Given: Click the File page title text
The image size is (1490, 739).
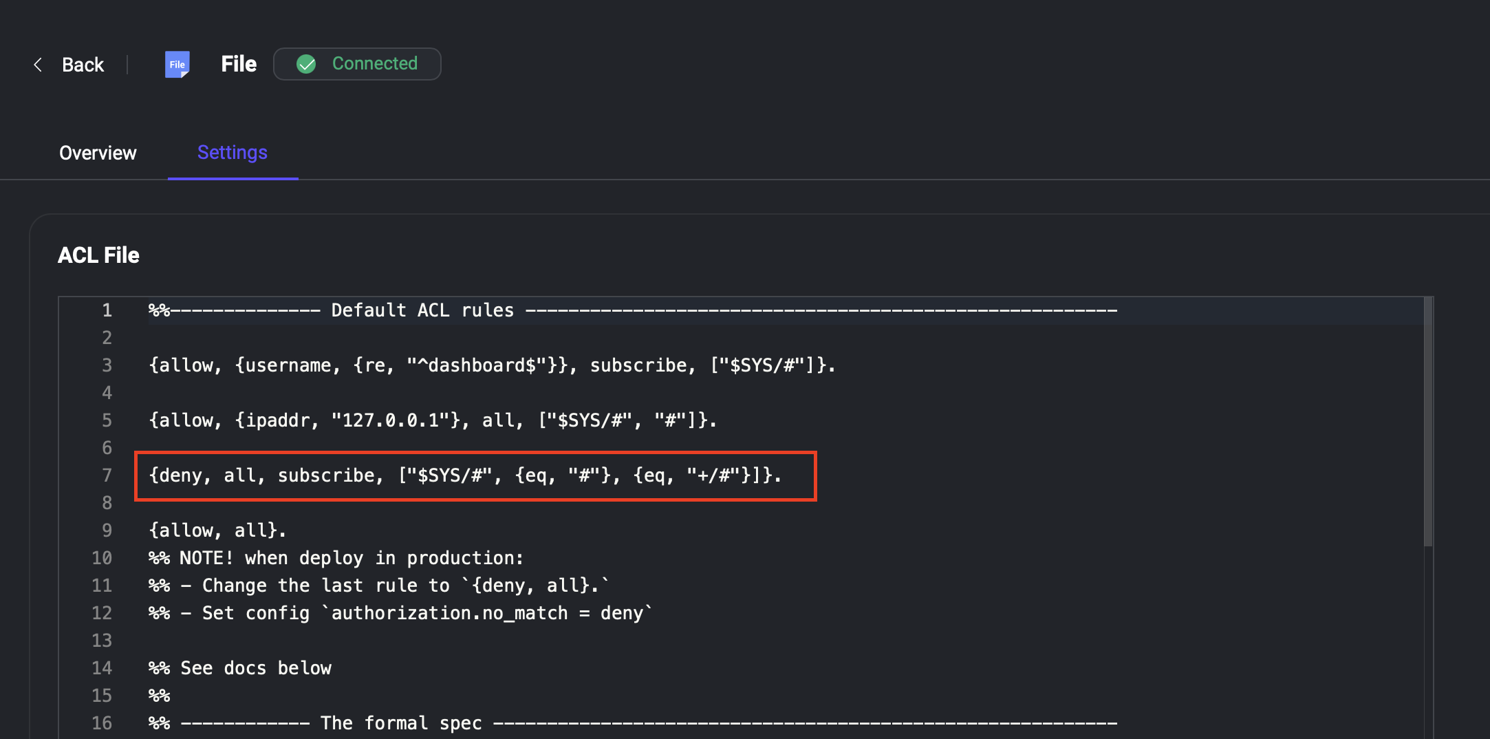Looking at the screenshot, I should pos(239,64).
